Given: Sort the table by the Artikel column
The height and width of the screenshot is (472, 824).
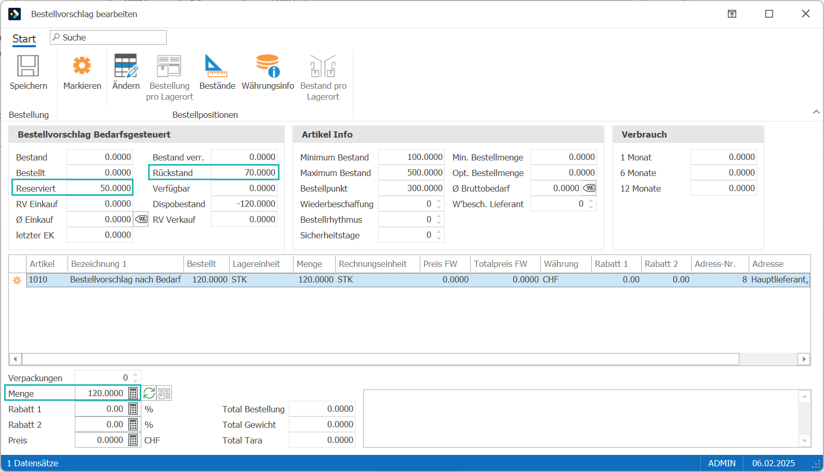Looking at the screenshot, I should pyautogui.click(x=47, y=264).
